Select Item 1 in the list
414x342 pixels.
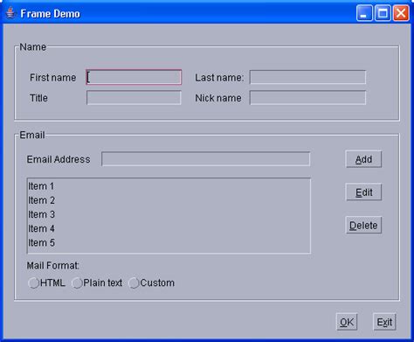point(169,186)
